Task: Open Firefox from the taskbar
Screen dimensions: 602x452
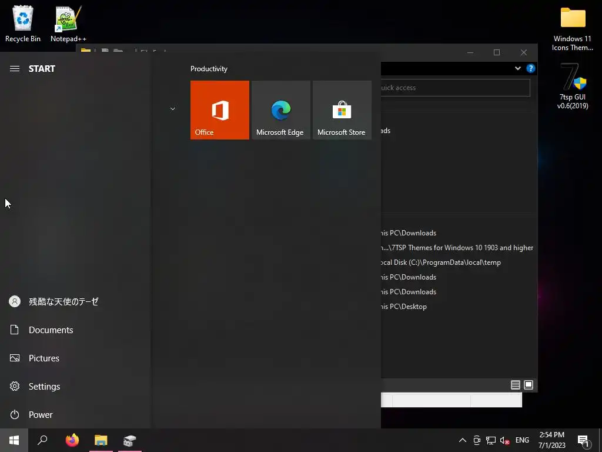Action: point(72,440)
